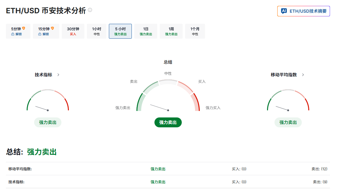This screenshot has height=191, width=339.
Task: Click the 中性 label on the center gauge
Action: (168, 74)
